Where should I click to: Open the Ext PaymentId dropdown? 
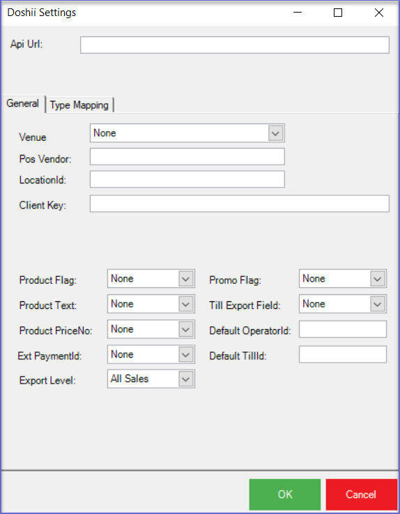[151, 354]
